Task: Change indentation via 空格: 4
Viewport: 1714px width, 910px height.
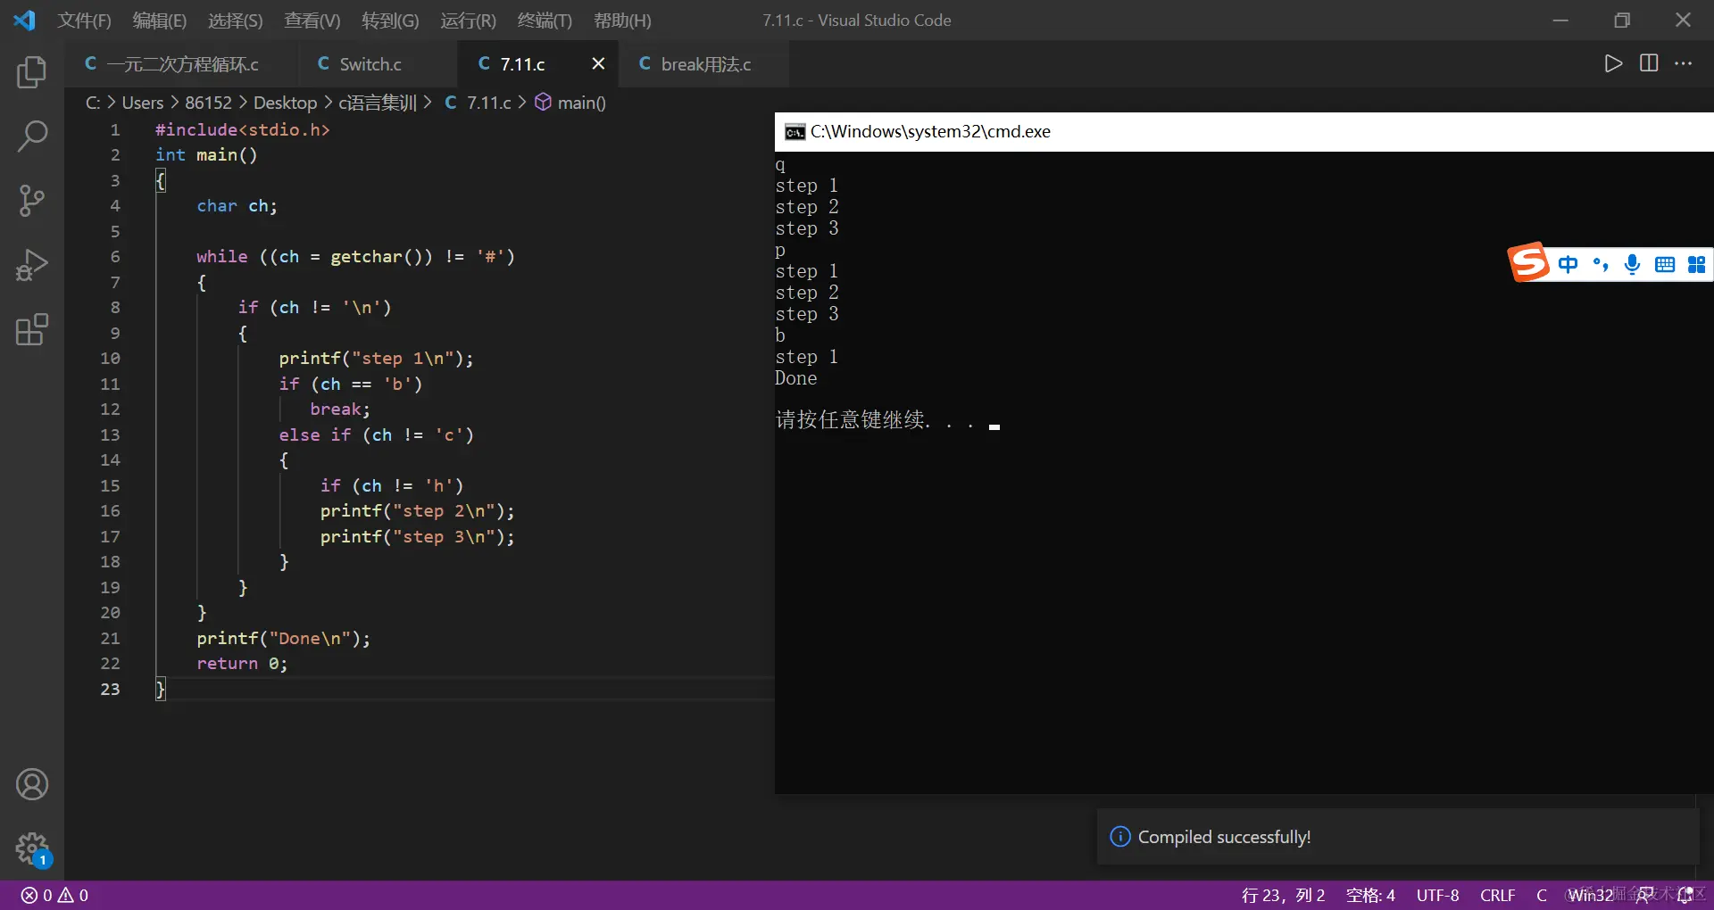Action: (x=1370, y=895)
